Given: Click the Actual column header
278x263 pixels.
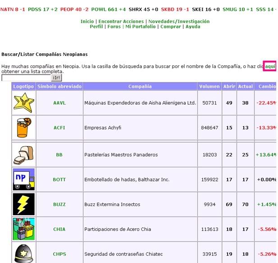Looking at the screenshot, I should pyautogui.click(x=246, y=87).
